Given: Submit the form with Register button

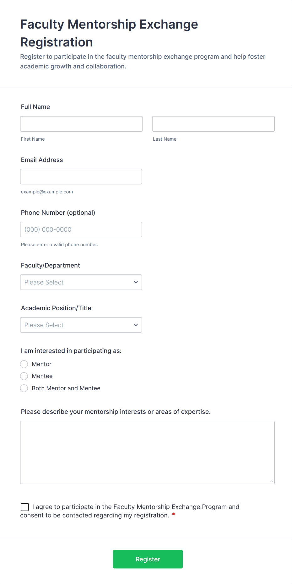Looking at the screenshot, I should [x=148, y=559].
